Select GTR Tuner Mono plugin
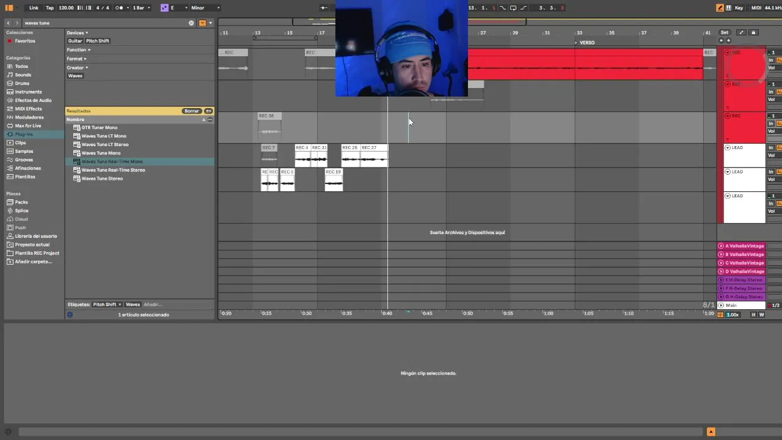The image size is (782, 440). click(99, 128)
